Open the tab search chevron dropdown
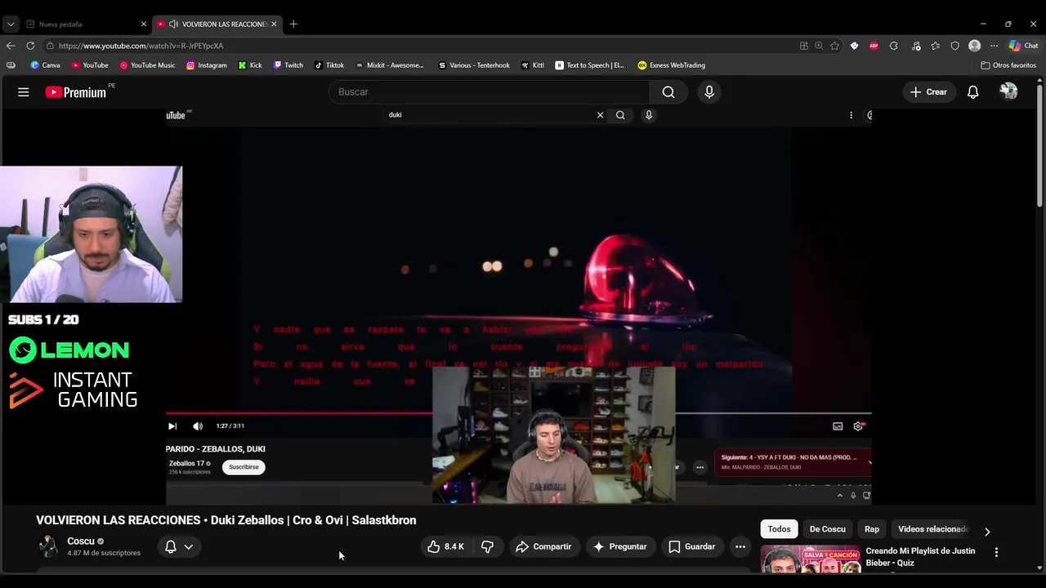The width and height of the screenshot is (1046, 588). point(11,24)
